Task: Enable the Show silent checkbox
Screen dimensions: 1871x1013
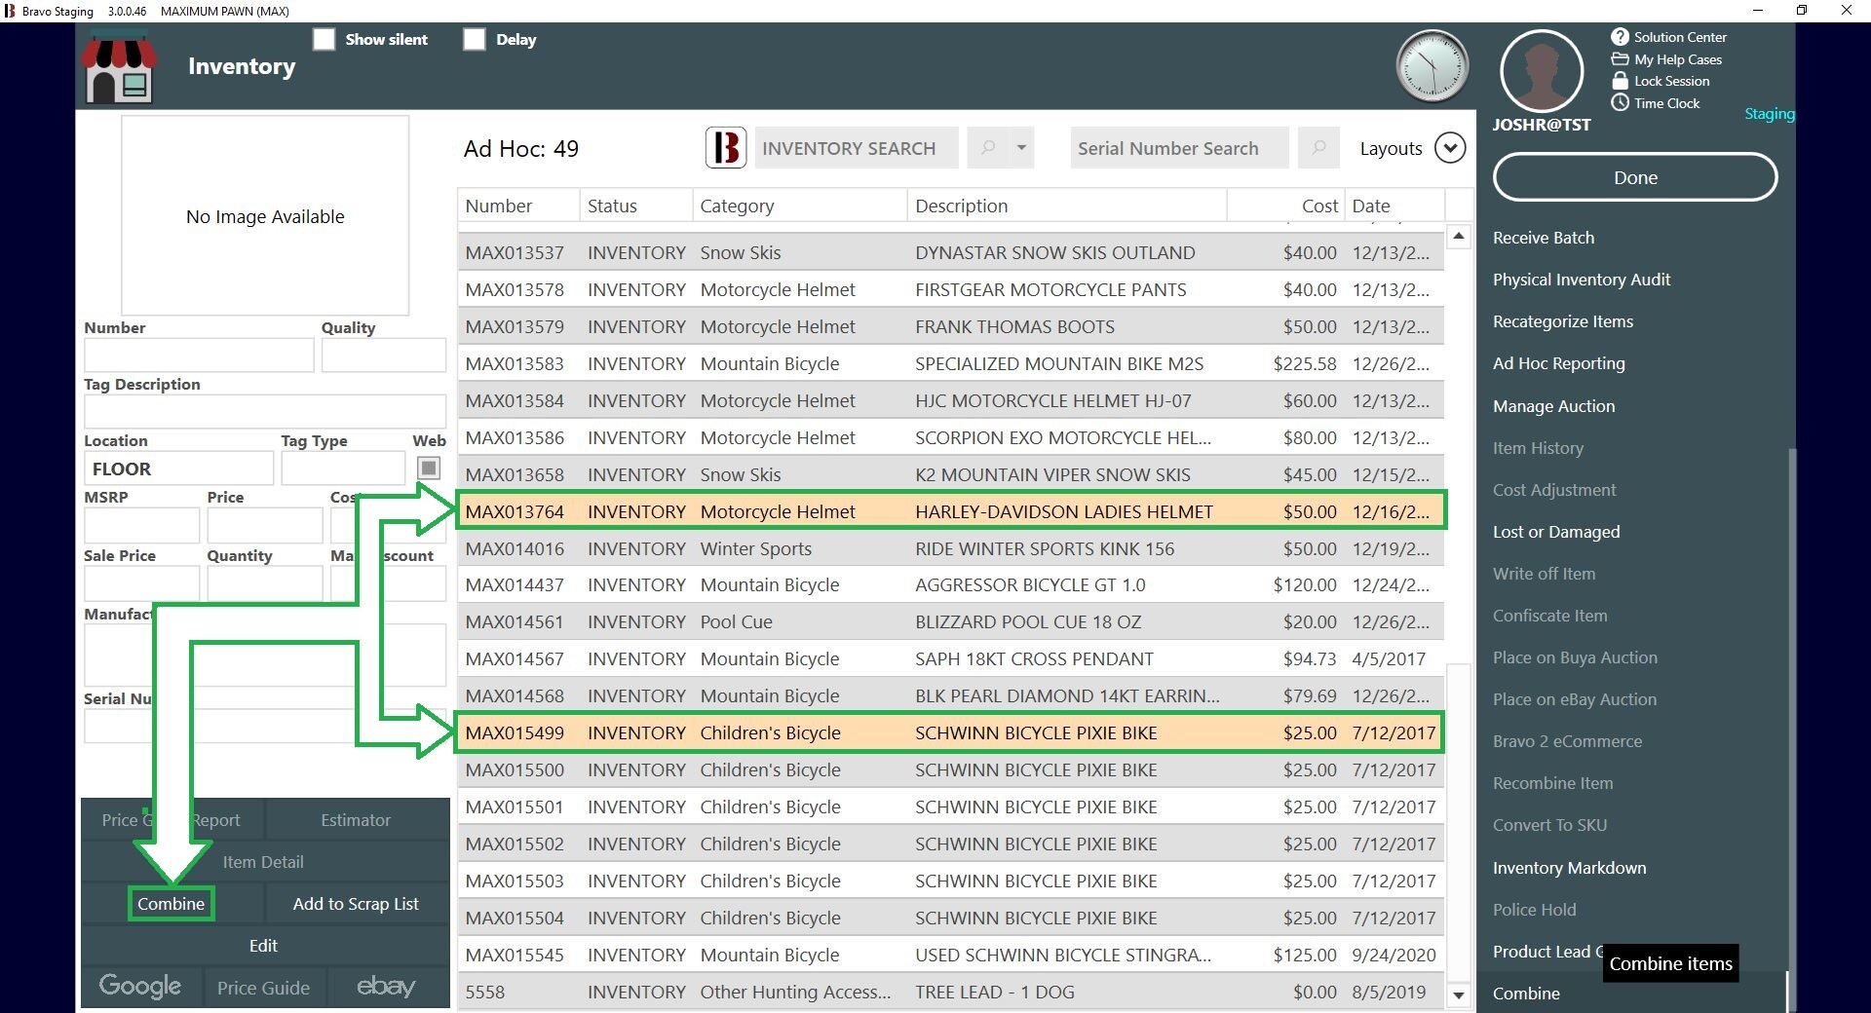Action: [x=324, y=39]
